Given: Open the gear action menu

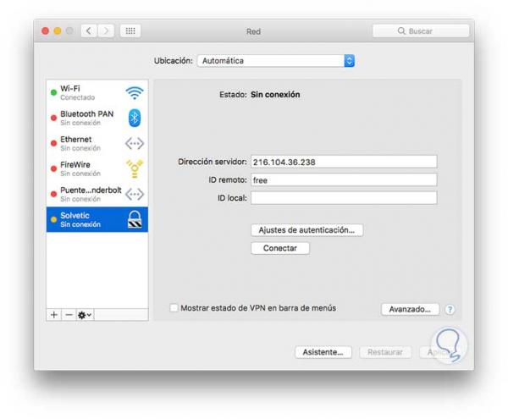Looking at the screenshot, I should pos(85,315).
